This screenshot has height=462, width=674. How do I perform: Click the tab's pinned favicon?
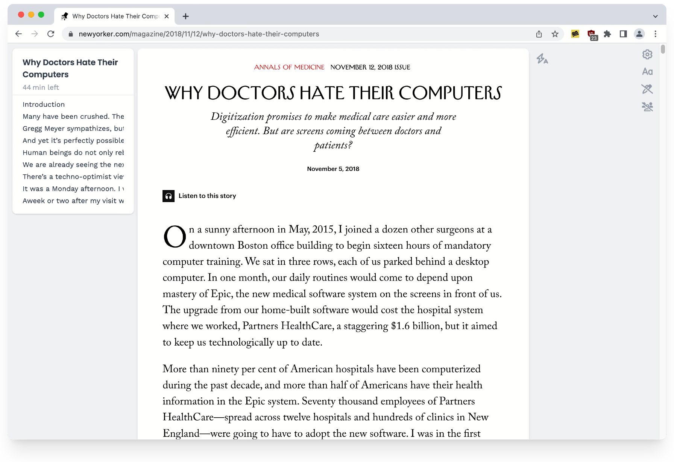pos(65,16)
